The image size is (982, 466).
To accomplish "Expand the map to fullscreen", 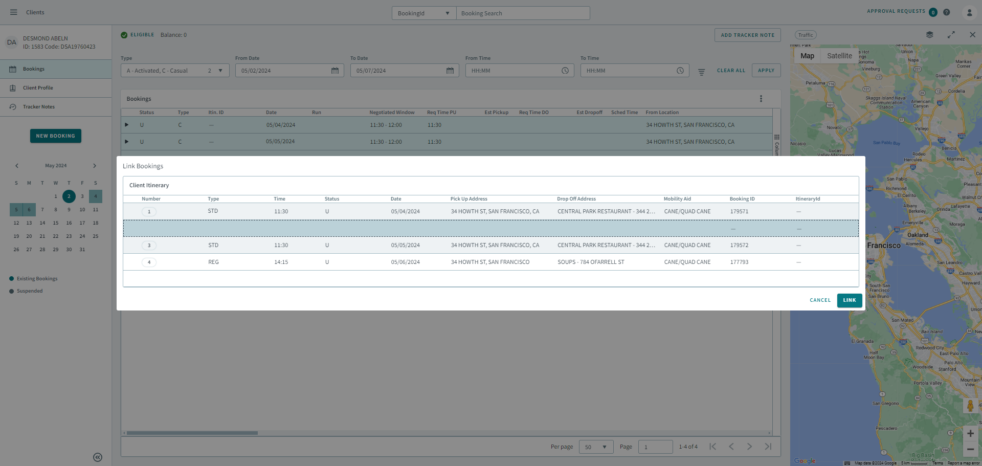I will (952, 35).
